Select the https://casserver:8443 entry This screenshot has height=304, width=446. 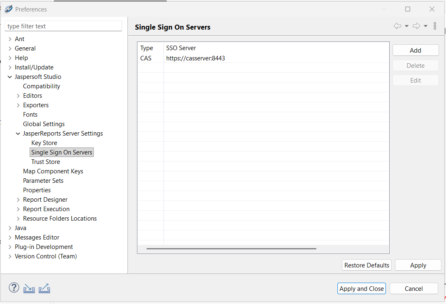coord(195,58)
